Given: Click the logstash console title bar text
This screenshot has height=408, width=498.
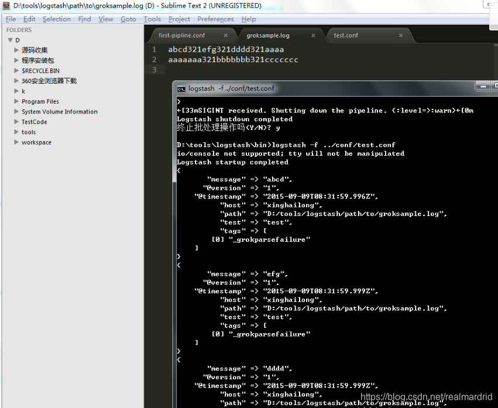Looking at the screenshot, I should click(231, 88).
